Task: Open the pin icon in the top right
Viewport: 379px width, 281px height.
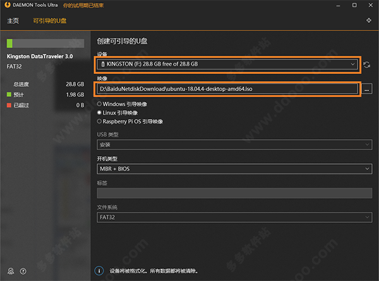Action: (x=369, y=20)
